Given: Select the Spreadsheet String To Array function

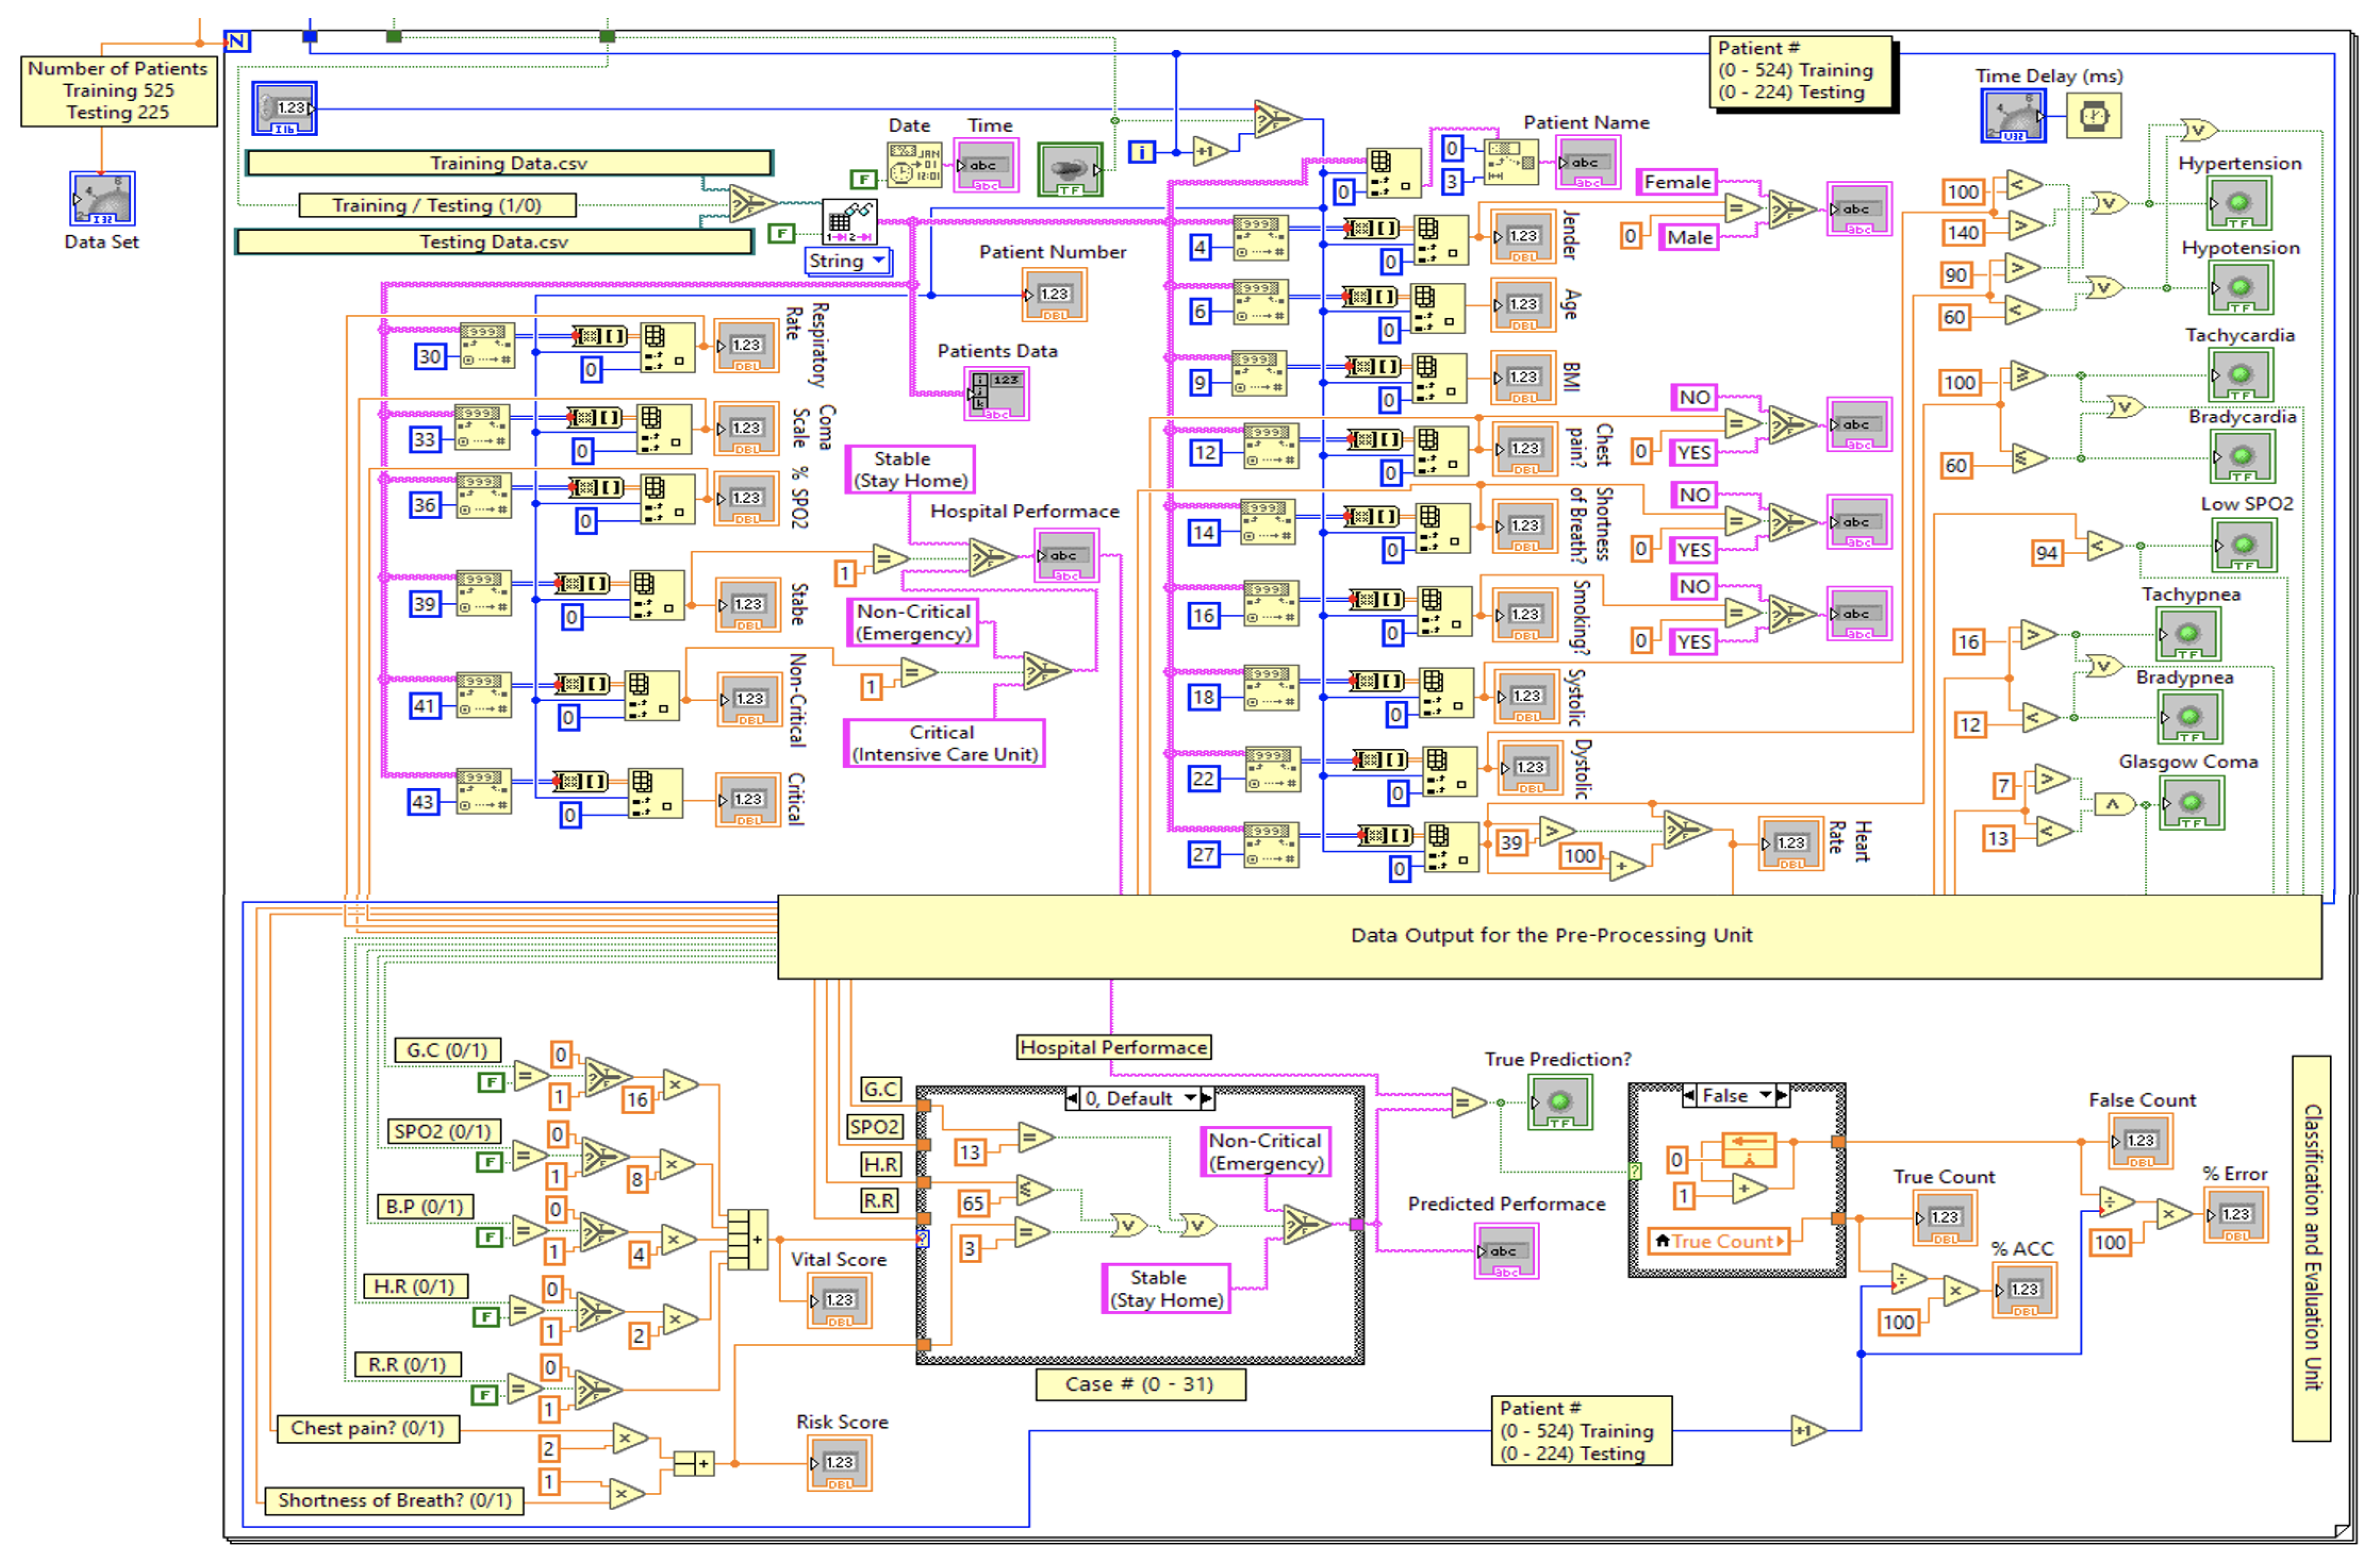Looking at the screenshot, I should tap(849, 222).
